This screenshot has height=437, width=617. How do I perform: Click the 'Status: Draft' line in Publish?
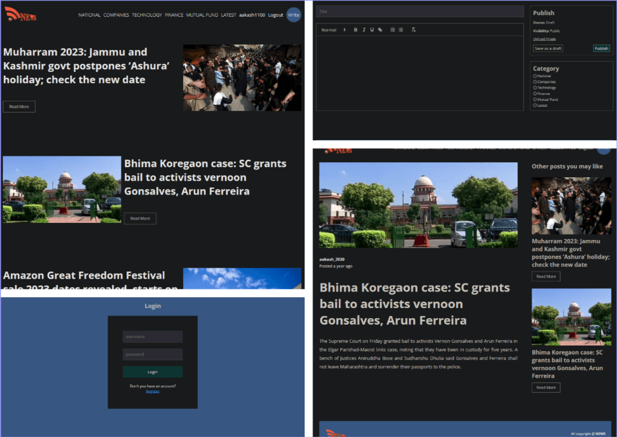click(543, 23)
